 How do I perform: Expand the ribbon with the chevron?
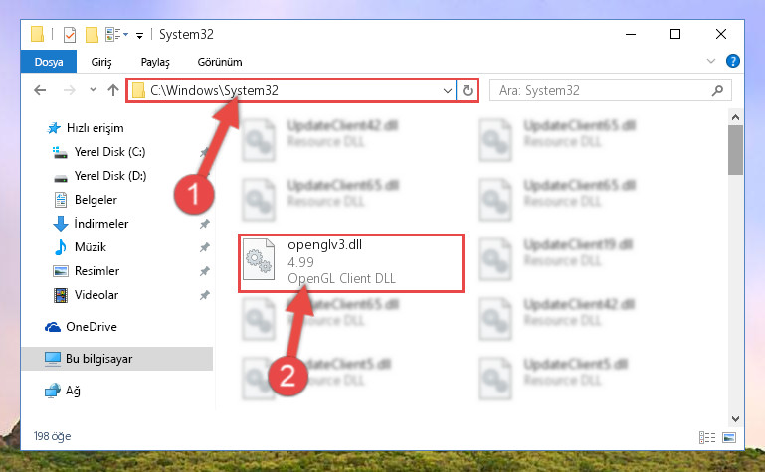(711, 61)
